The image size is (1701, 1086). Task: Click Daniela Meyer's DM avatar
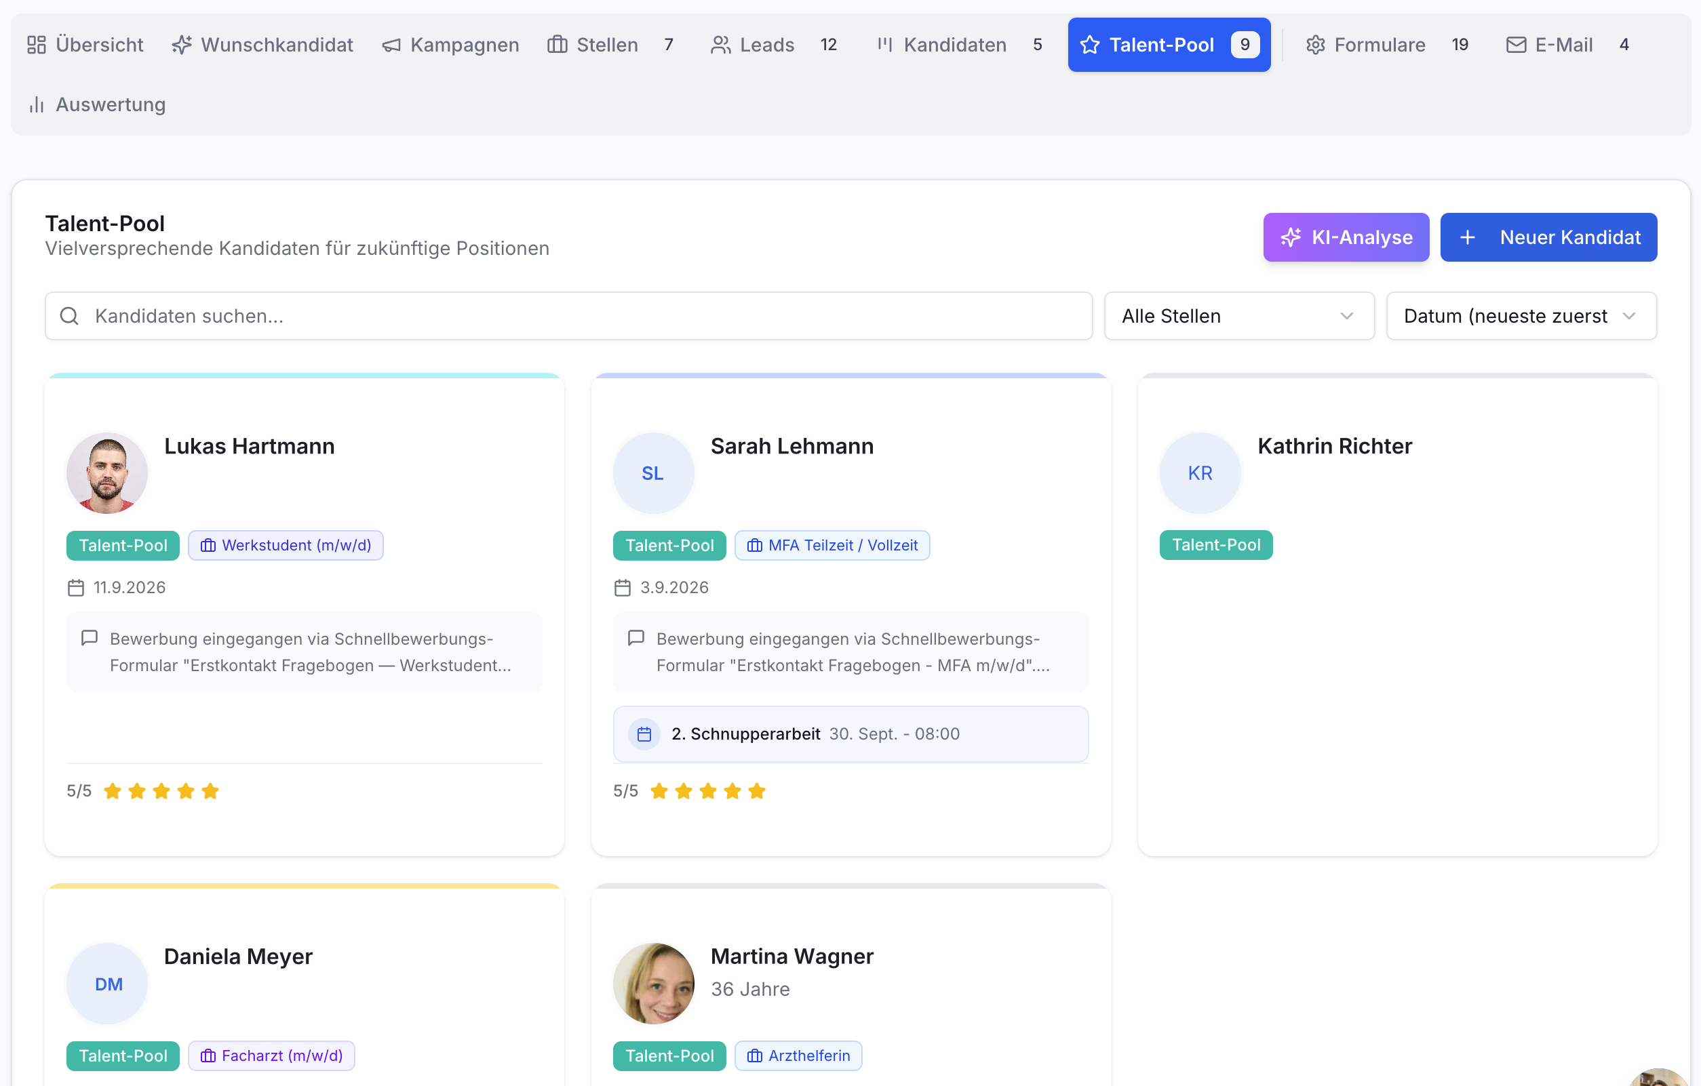[106, 984]
